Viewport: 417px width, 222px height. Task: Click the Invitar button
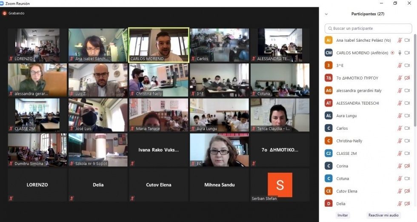coord(343,215)
